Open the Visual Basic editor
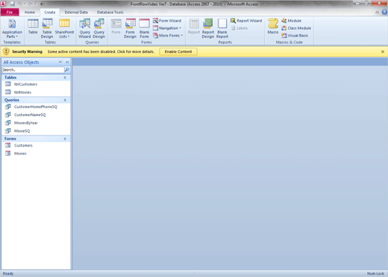 click(295, 36)
